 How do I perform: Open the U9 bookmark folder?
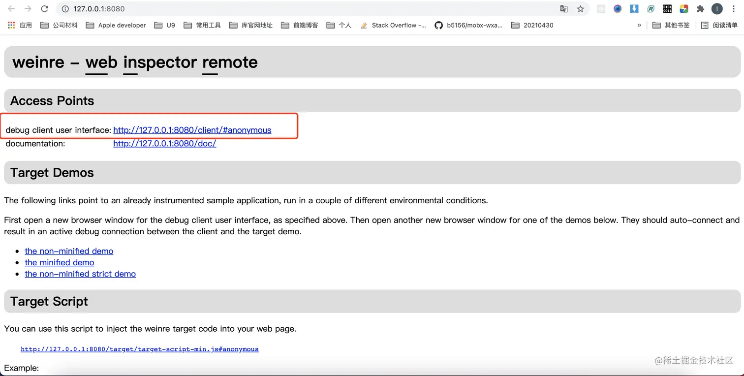165,25
